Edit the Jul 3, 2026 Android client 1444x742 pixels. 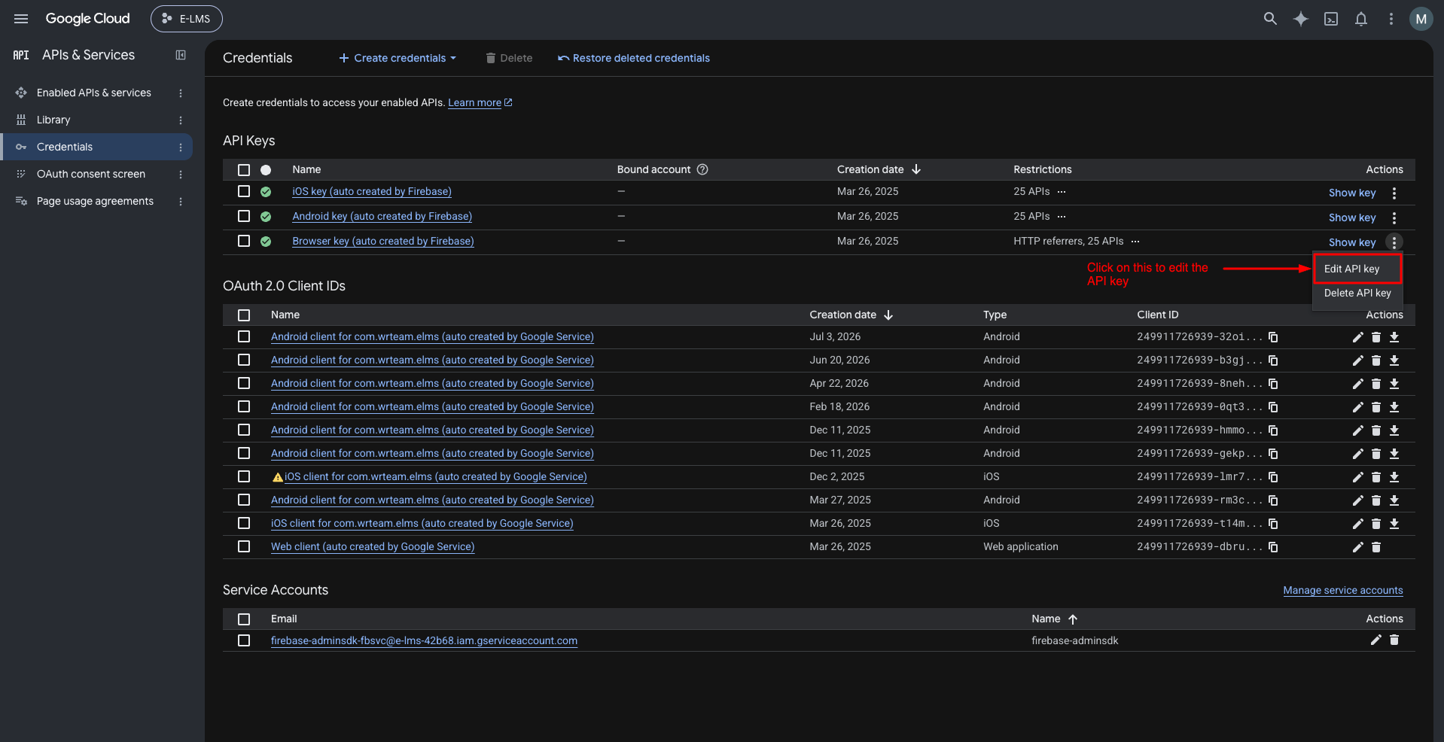pyautogui.click(x=1357, y=337)
